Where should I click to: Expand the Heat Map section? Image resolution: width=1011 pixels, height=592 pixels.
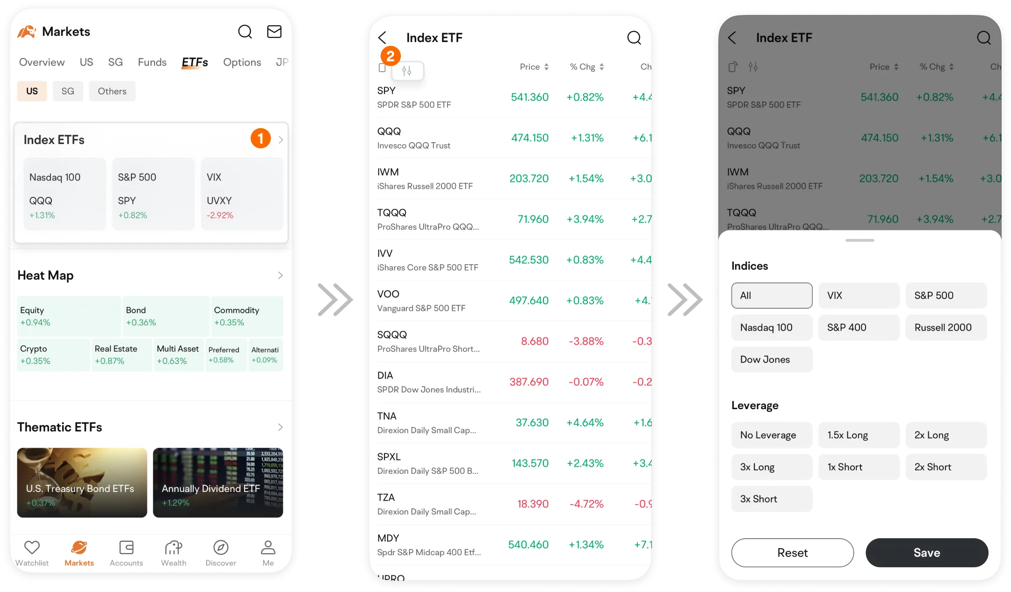click(280, 274)
